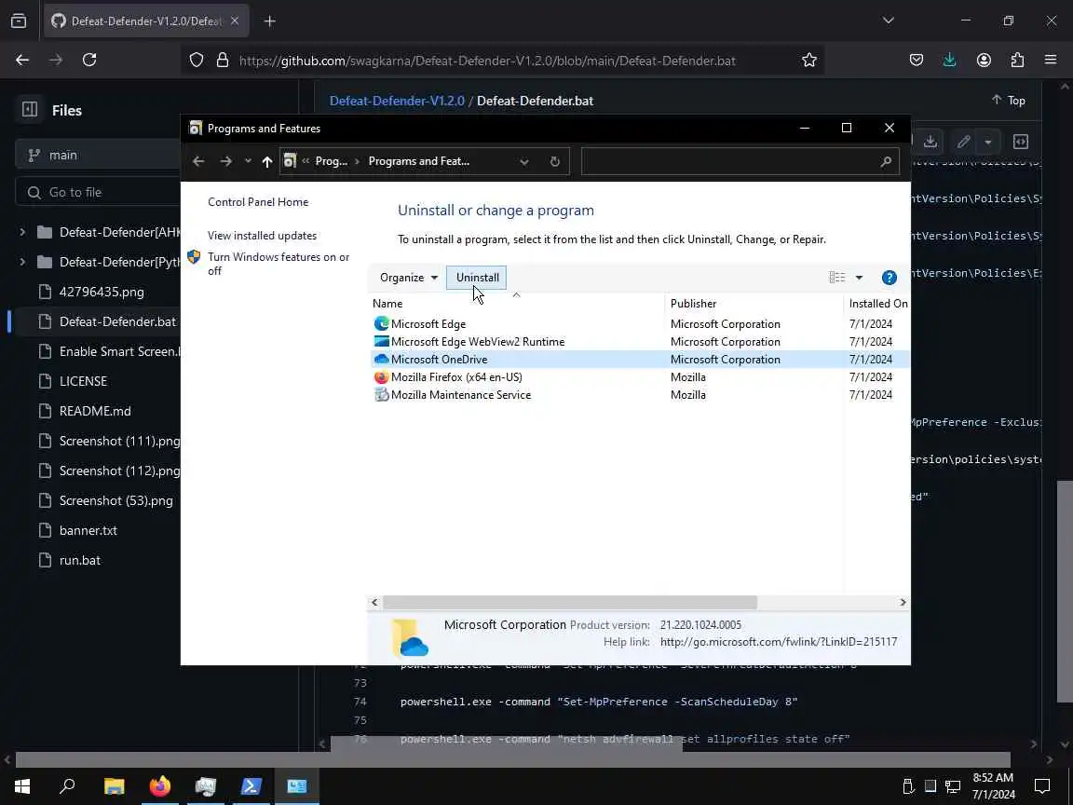The image size is (1073, 805).
Task: Click the blue Help question mark icon
Action: click(889, 278)
